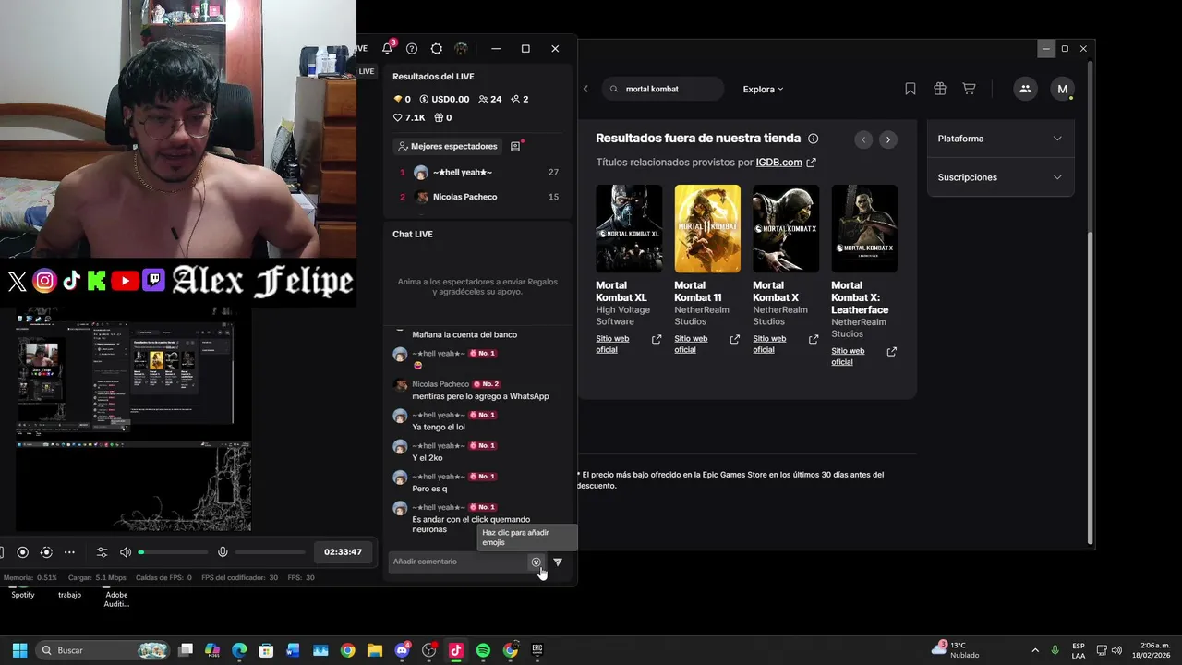Viewport: 1182px width, 665px height.
Task: Open the IGDB.com link
Action: click(x=786, y=163)
